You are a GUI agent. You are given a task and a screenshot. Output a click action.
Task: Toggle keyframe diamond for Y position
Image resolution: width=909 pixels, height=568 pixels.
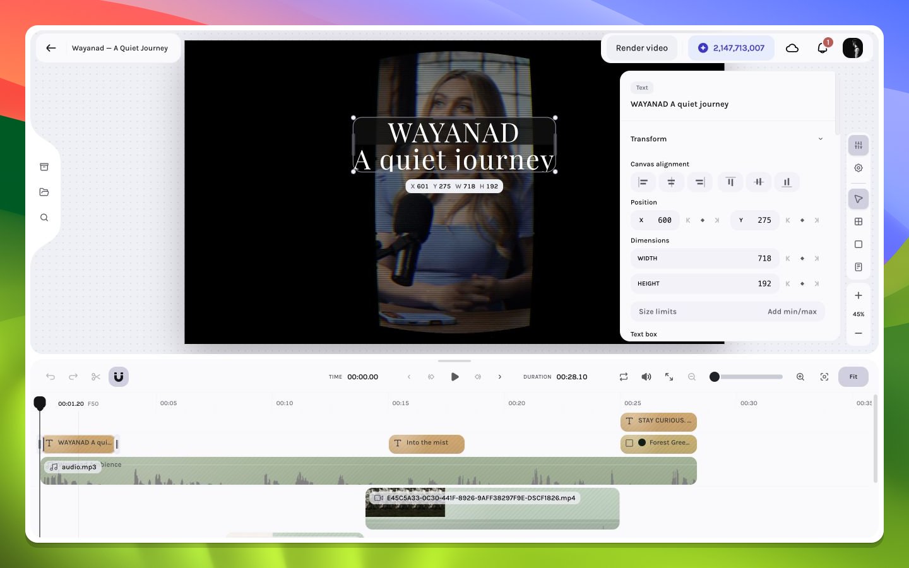pos(802,220)
